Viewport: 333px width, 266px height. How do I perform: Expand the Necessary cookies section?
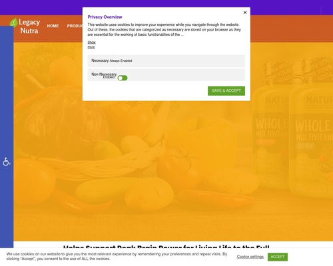[166, 61]
